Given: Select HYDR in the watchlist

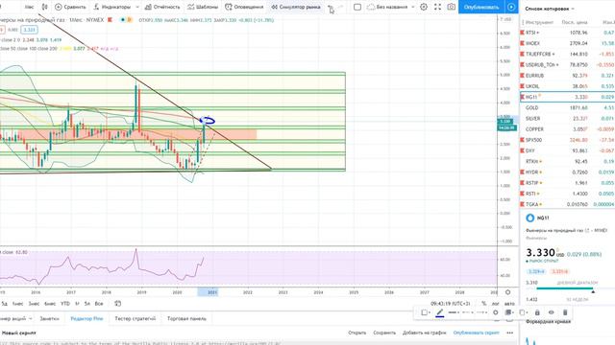Looking at the screenshot, I should [567, 172].
